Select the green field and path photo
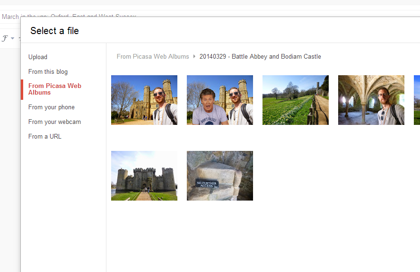 click(296, 100)
